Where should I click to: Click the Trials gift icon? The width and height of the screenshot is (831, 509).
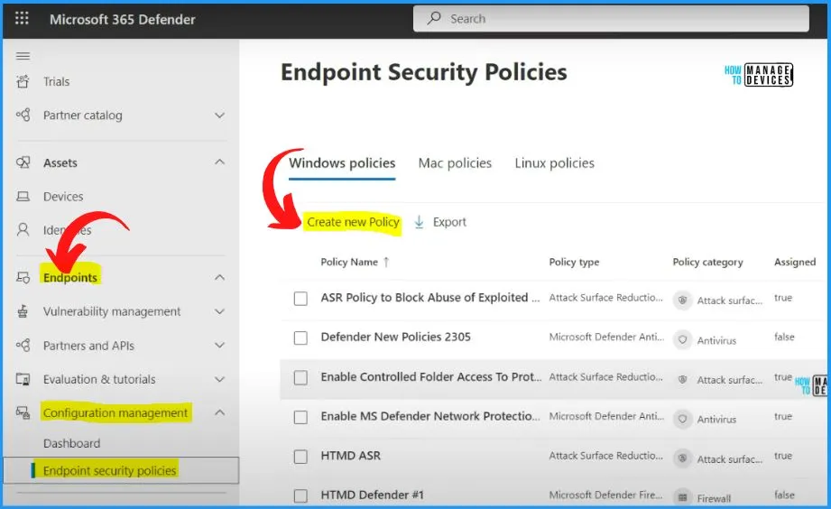click(x=23, y=81)
